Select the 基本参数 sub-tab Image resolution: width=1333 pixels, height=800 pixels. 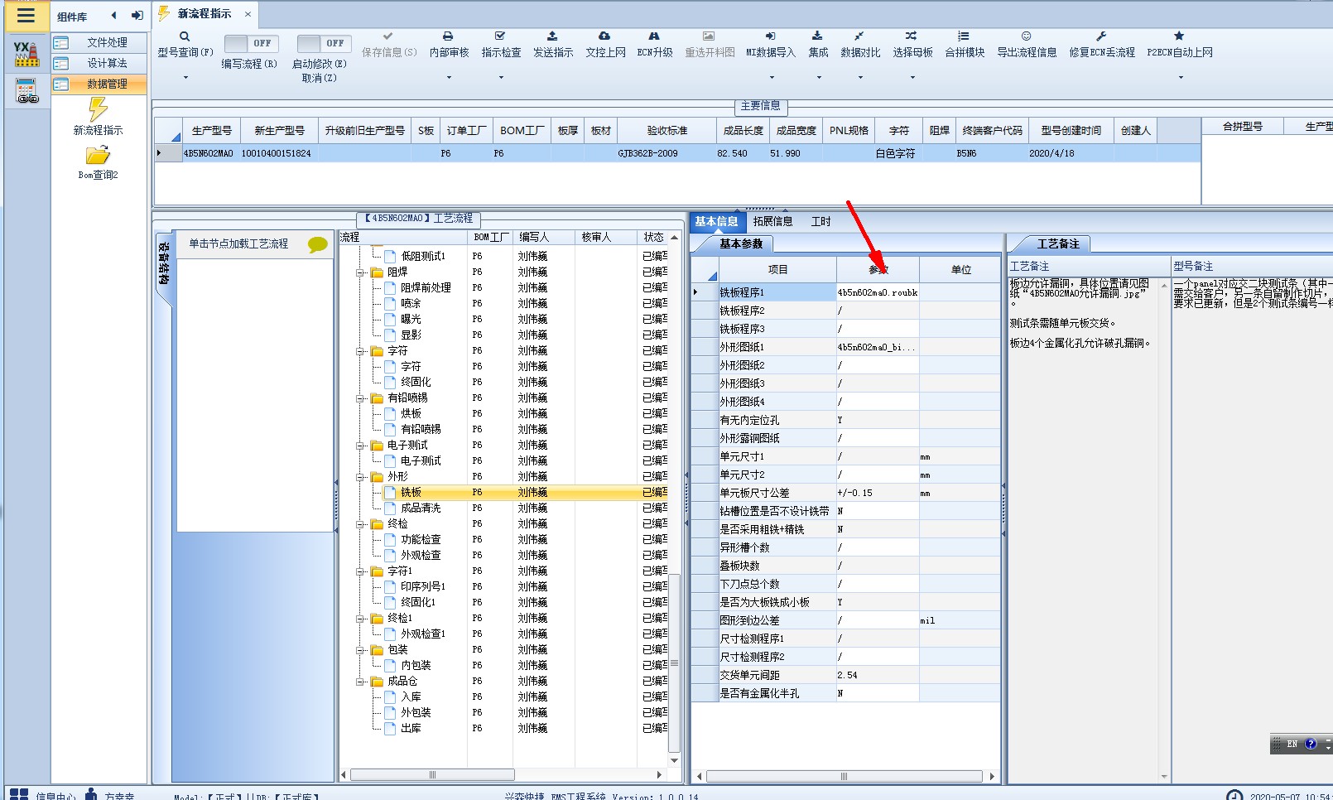coord(741,243)
